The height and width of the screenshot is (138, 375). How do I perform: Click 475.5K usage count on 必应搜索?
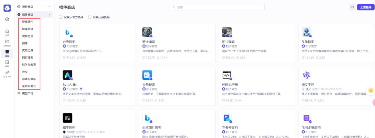pyautogui.click(x=69, y=58)
